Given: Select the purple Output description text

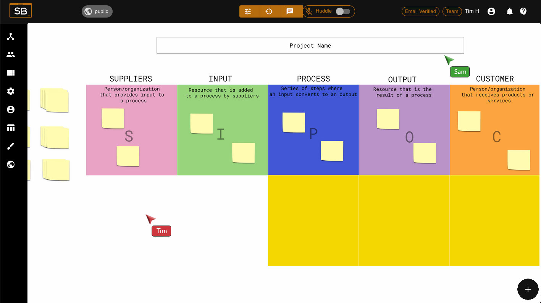Looking at the screenshot, I should 402,92.
